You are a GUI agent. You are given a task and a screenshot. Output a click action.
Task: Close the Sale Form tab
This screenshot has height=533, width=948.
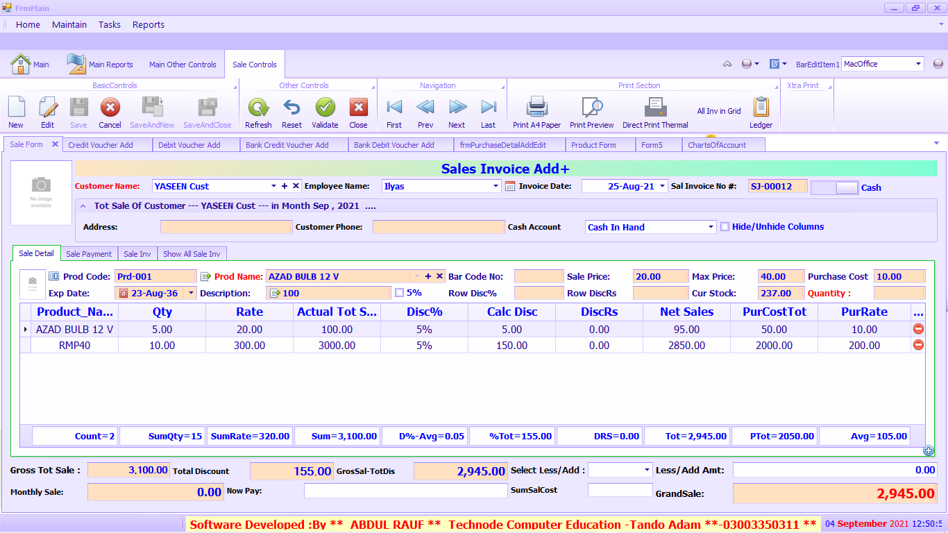[55, 144]
